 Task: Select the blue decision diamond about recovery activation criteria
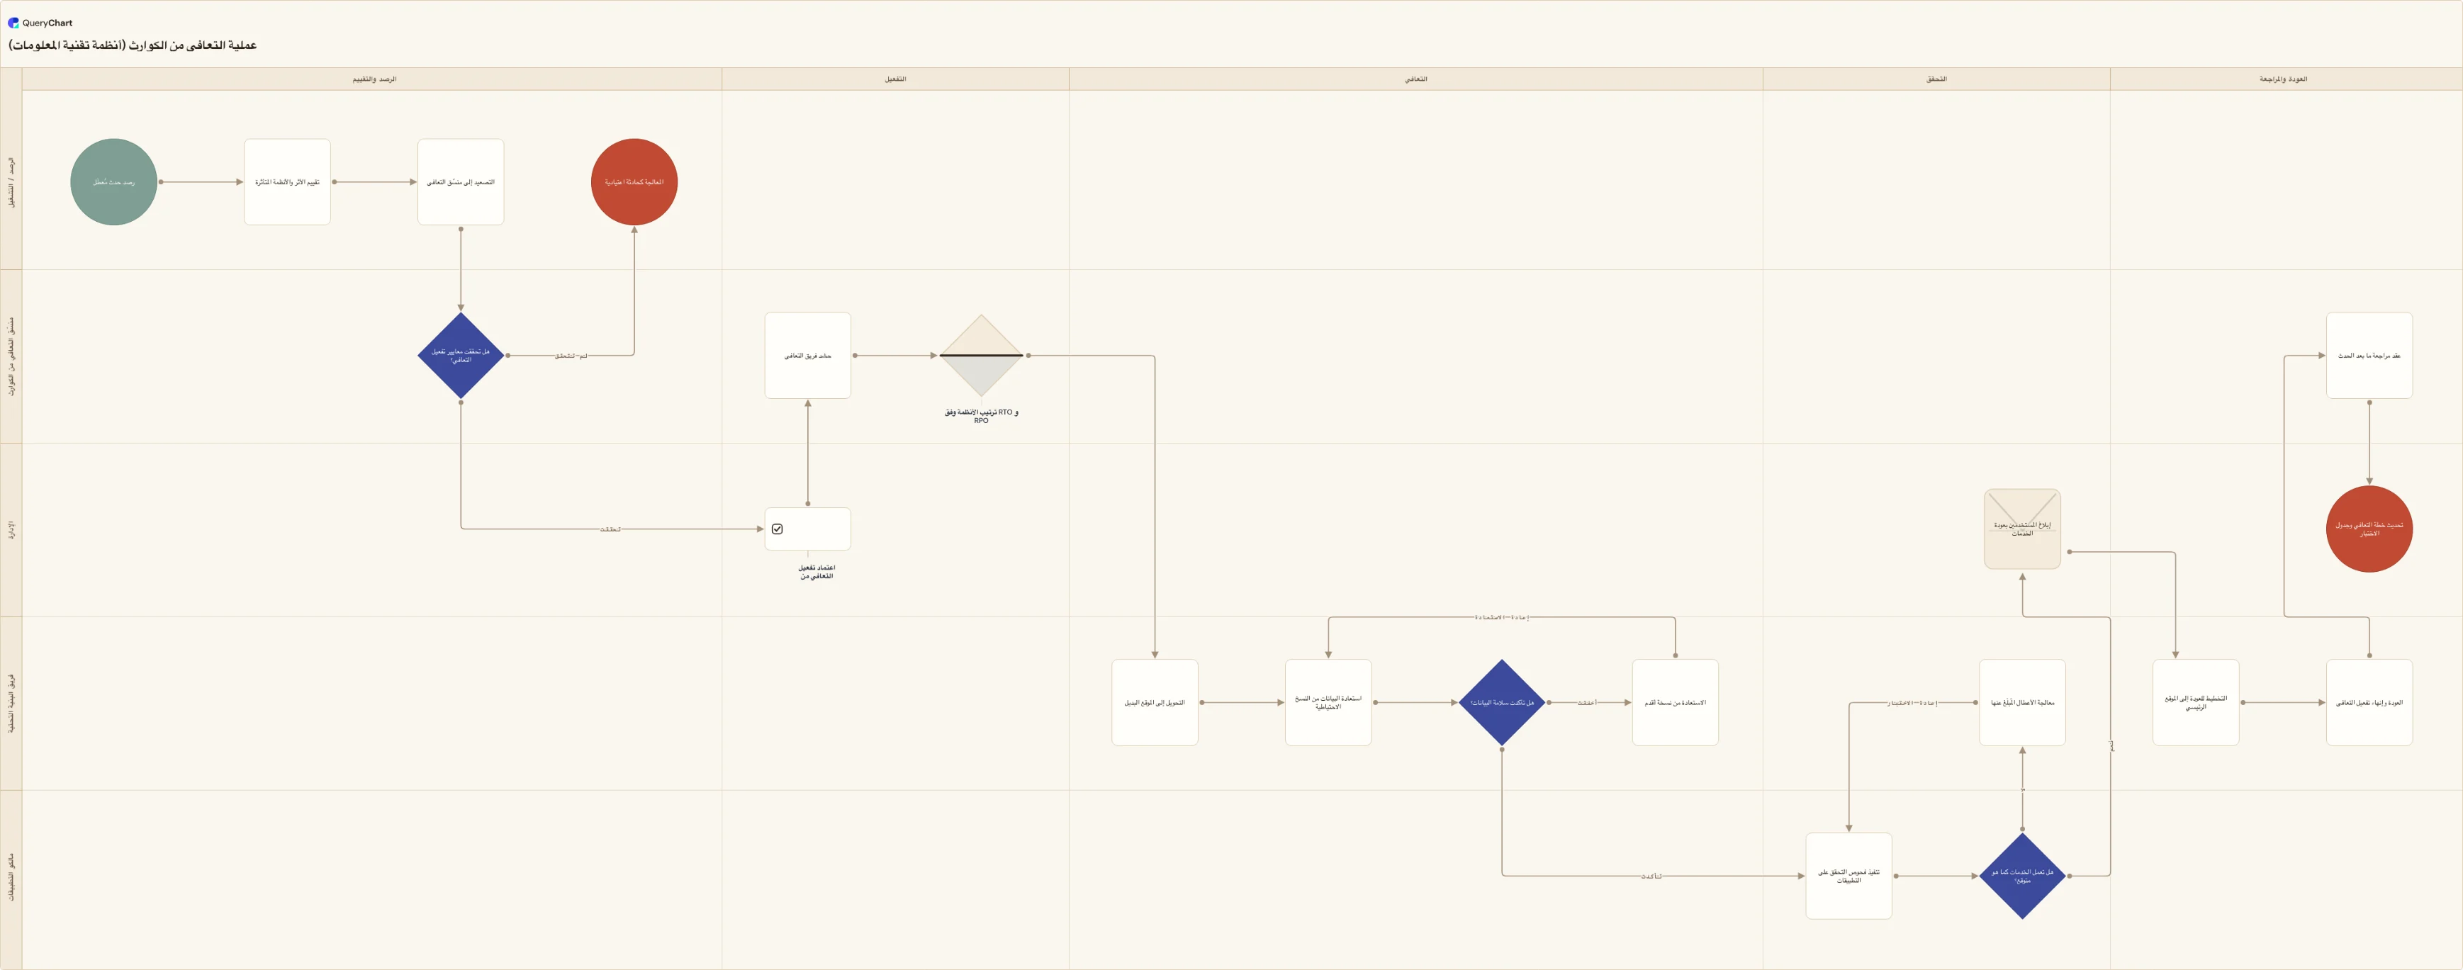[461, 356]
